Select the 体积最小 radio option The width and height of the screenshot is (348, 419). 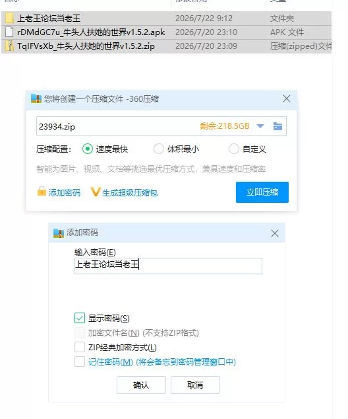pyautogui.click(x=159, y=149)
